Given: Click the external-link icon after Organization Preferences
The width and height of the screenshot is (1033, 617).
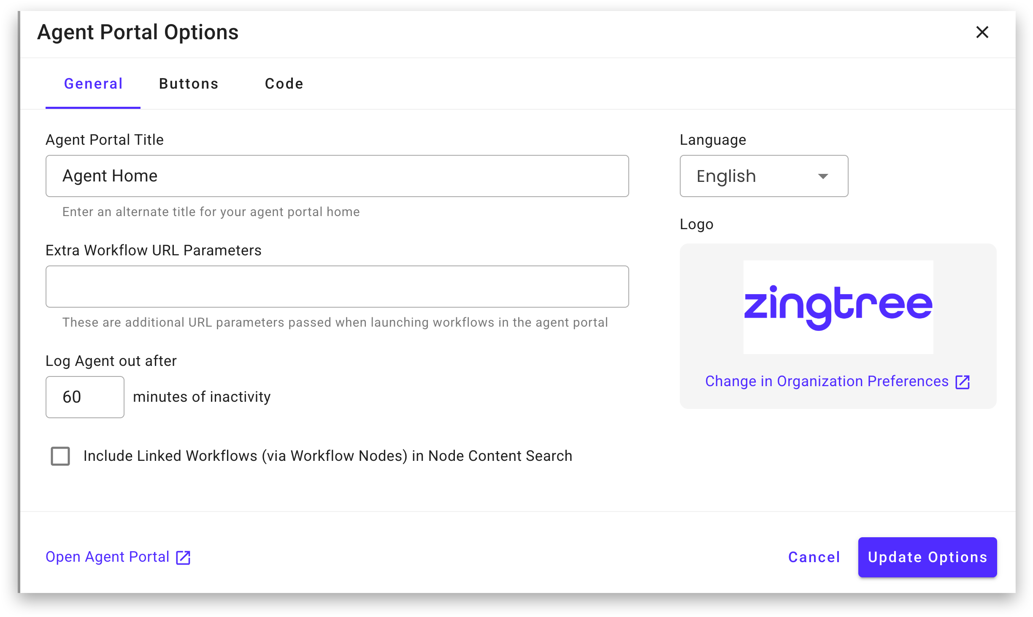Looking at the screenshot, I should click(963, 382).
